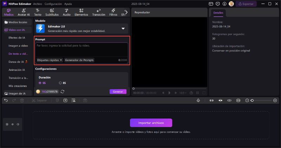Zoom out the timeline with minus
The width and height of the screenshot is (281, 148).
(x=247, y=100)
